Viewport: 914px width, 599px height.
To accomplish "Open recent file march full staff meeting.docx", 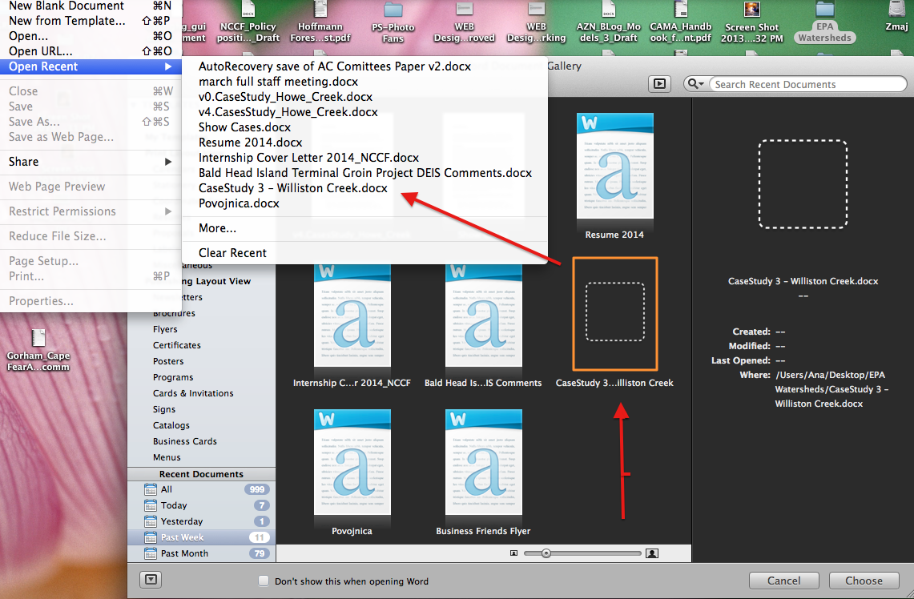I will coord(365,82).
